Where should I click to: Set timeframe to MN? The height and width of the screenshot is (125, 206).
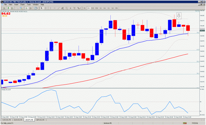coord(117,8)
